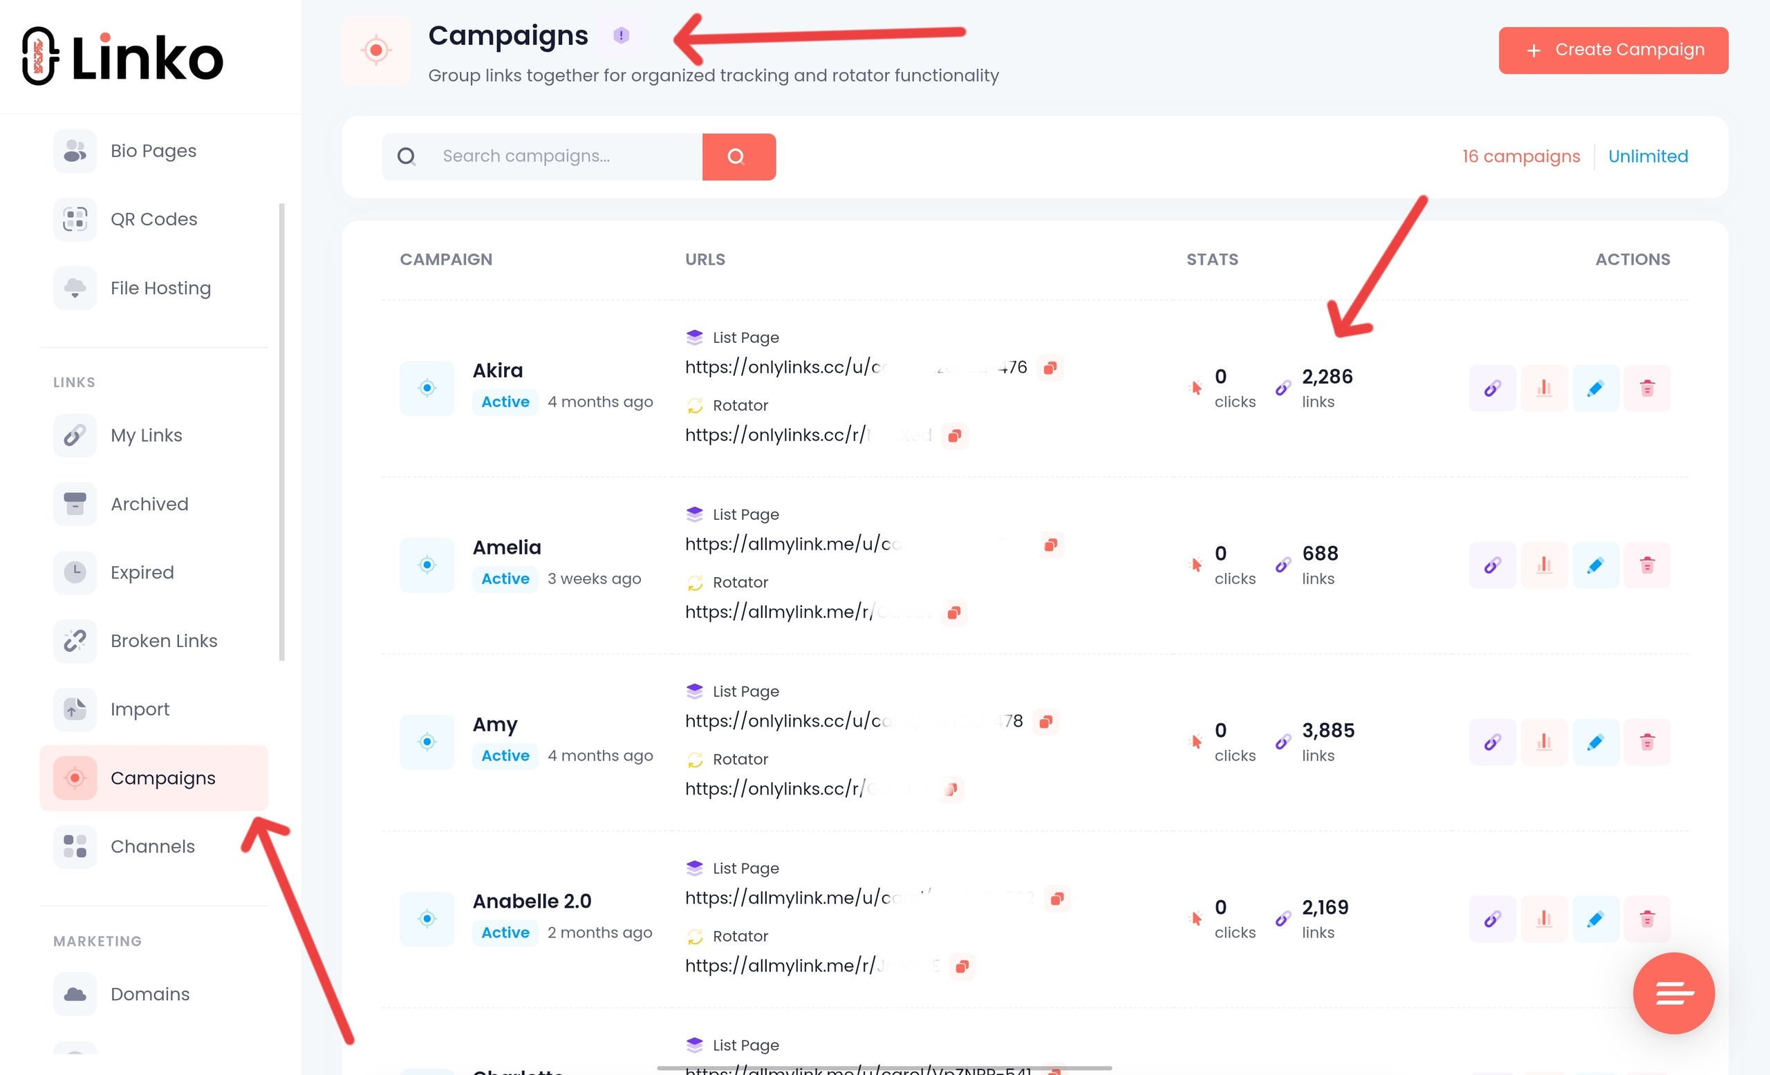The image size is (1770, 1075).
Task: Edit the Anabelle 2.0 campaign
Action: tap(1596, 919)
